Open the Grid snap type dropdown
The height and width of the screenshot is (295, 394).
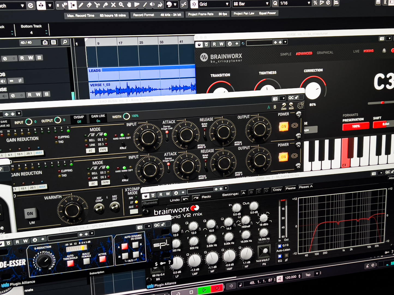(227, 4)
